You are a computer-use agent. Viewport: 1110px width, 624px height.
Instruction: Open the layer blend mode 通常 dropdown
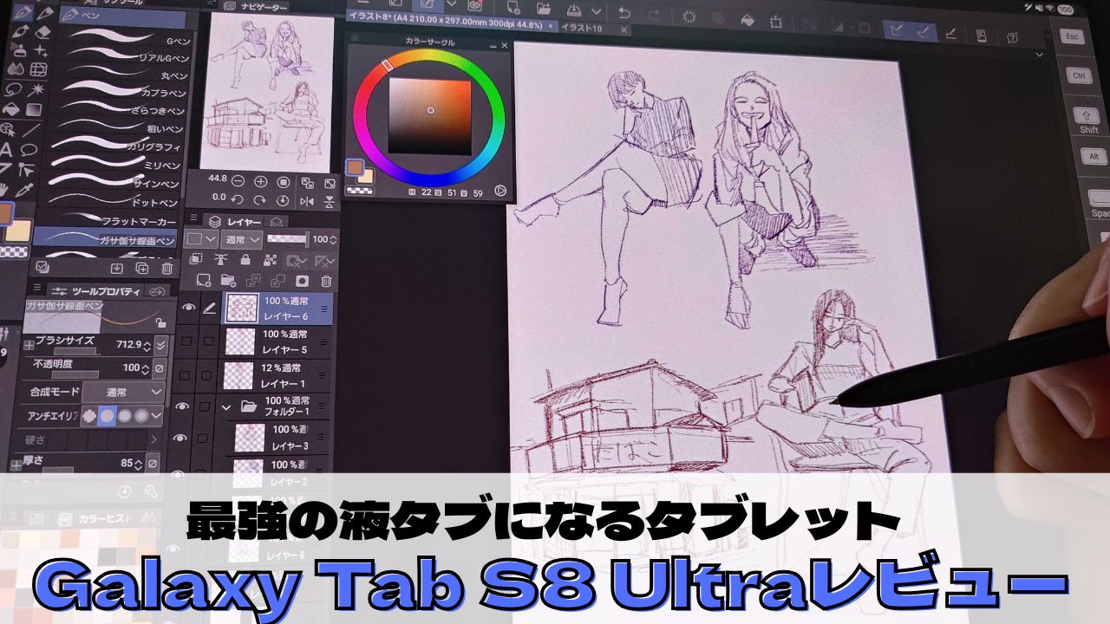click(243, 239)
